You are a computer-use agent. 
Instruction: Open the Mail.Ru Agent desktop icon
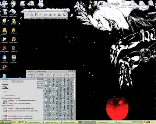click(4, 68)
